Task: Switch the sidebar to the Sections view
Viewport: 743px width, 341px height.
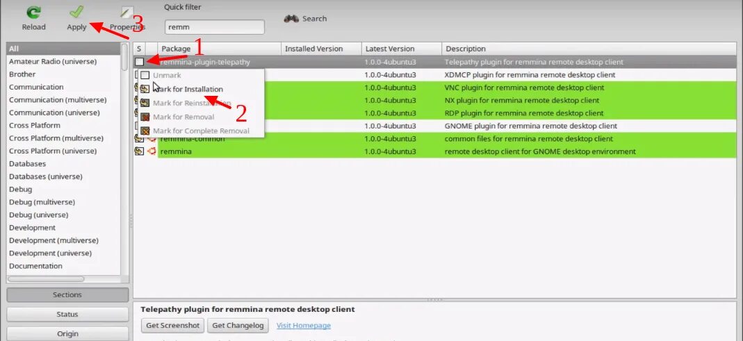Action: point(67,294)
